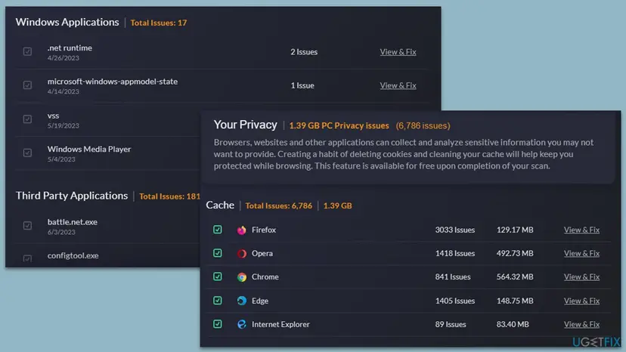Click the "Your Privacy" heading
This screenshot has width=626, height=352.
coord(245,125)
